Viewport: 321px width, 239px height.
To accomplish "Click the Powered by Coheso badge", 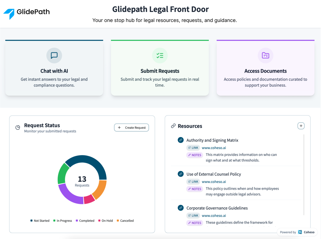I will [297, 232].
